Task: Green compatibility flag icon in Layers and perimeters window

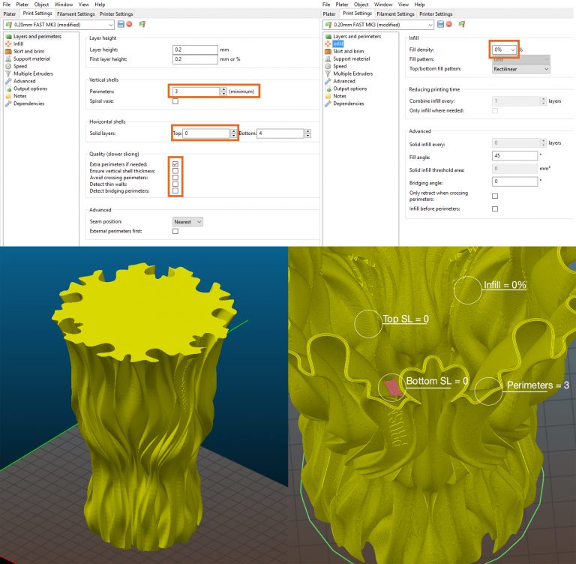Action: tap(142, 24)
